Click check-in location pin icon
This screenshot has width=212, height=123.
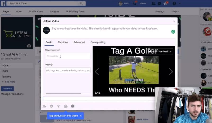click(58, 106)
